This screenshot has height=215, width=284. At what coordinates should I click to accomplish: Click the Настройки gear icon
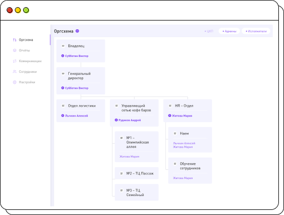[15, 82]
